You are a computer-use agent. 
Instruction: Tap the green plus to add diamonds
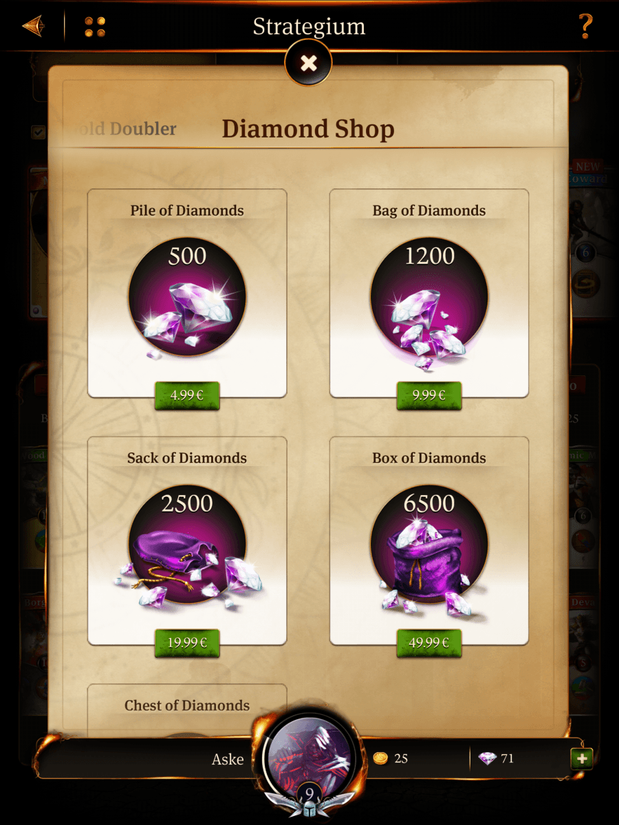click(x=582, y=758)
